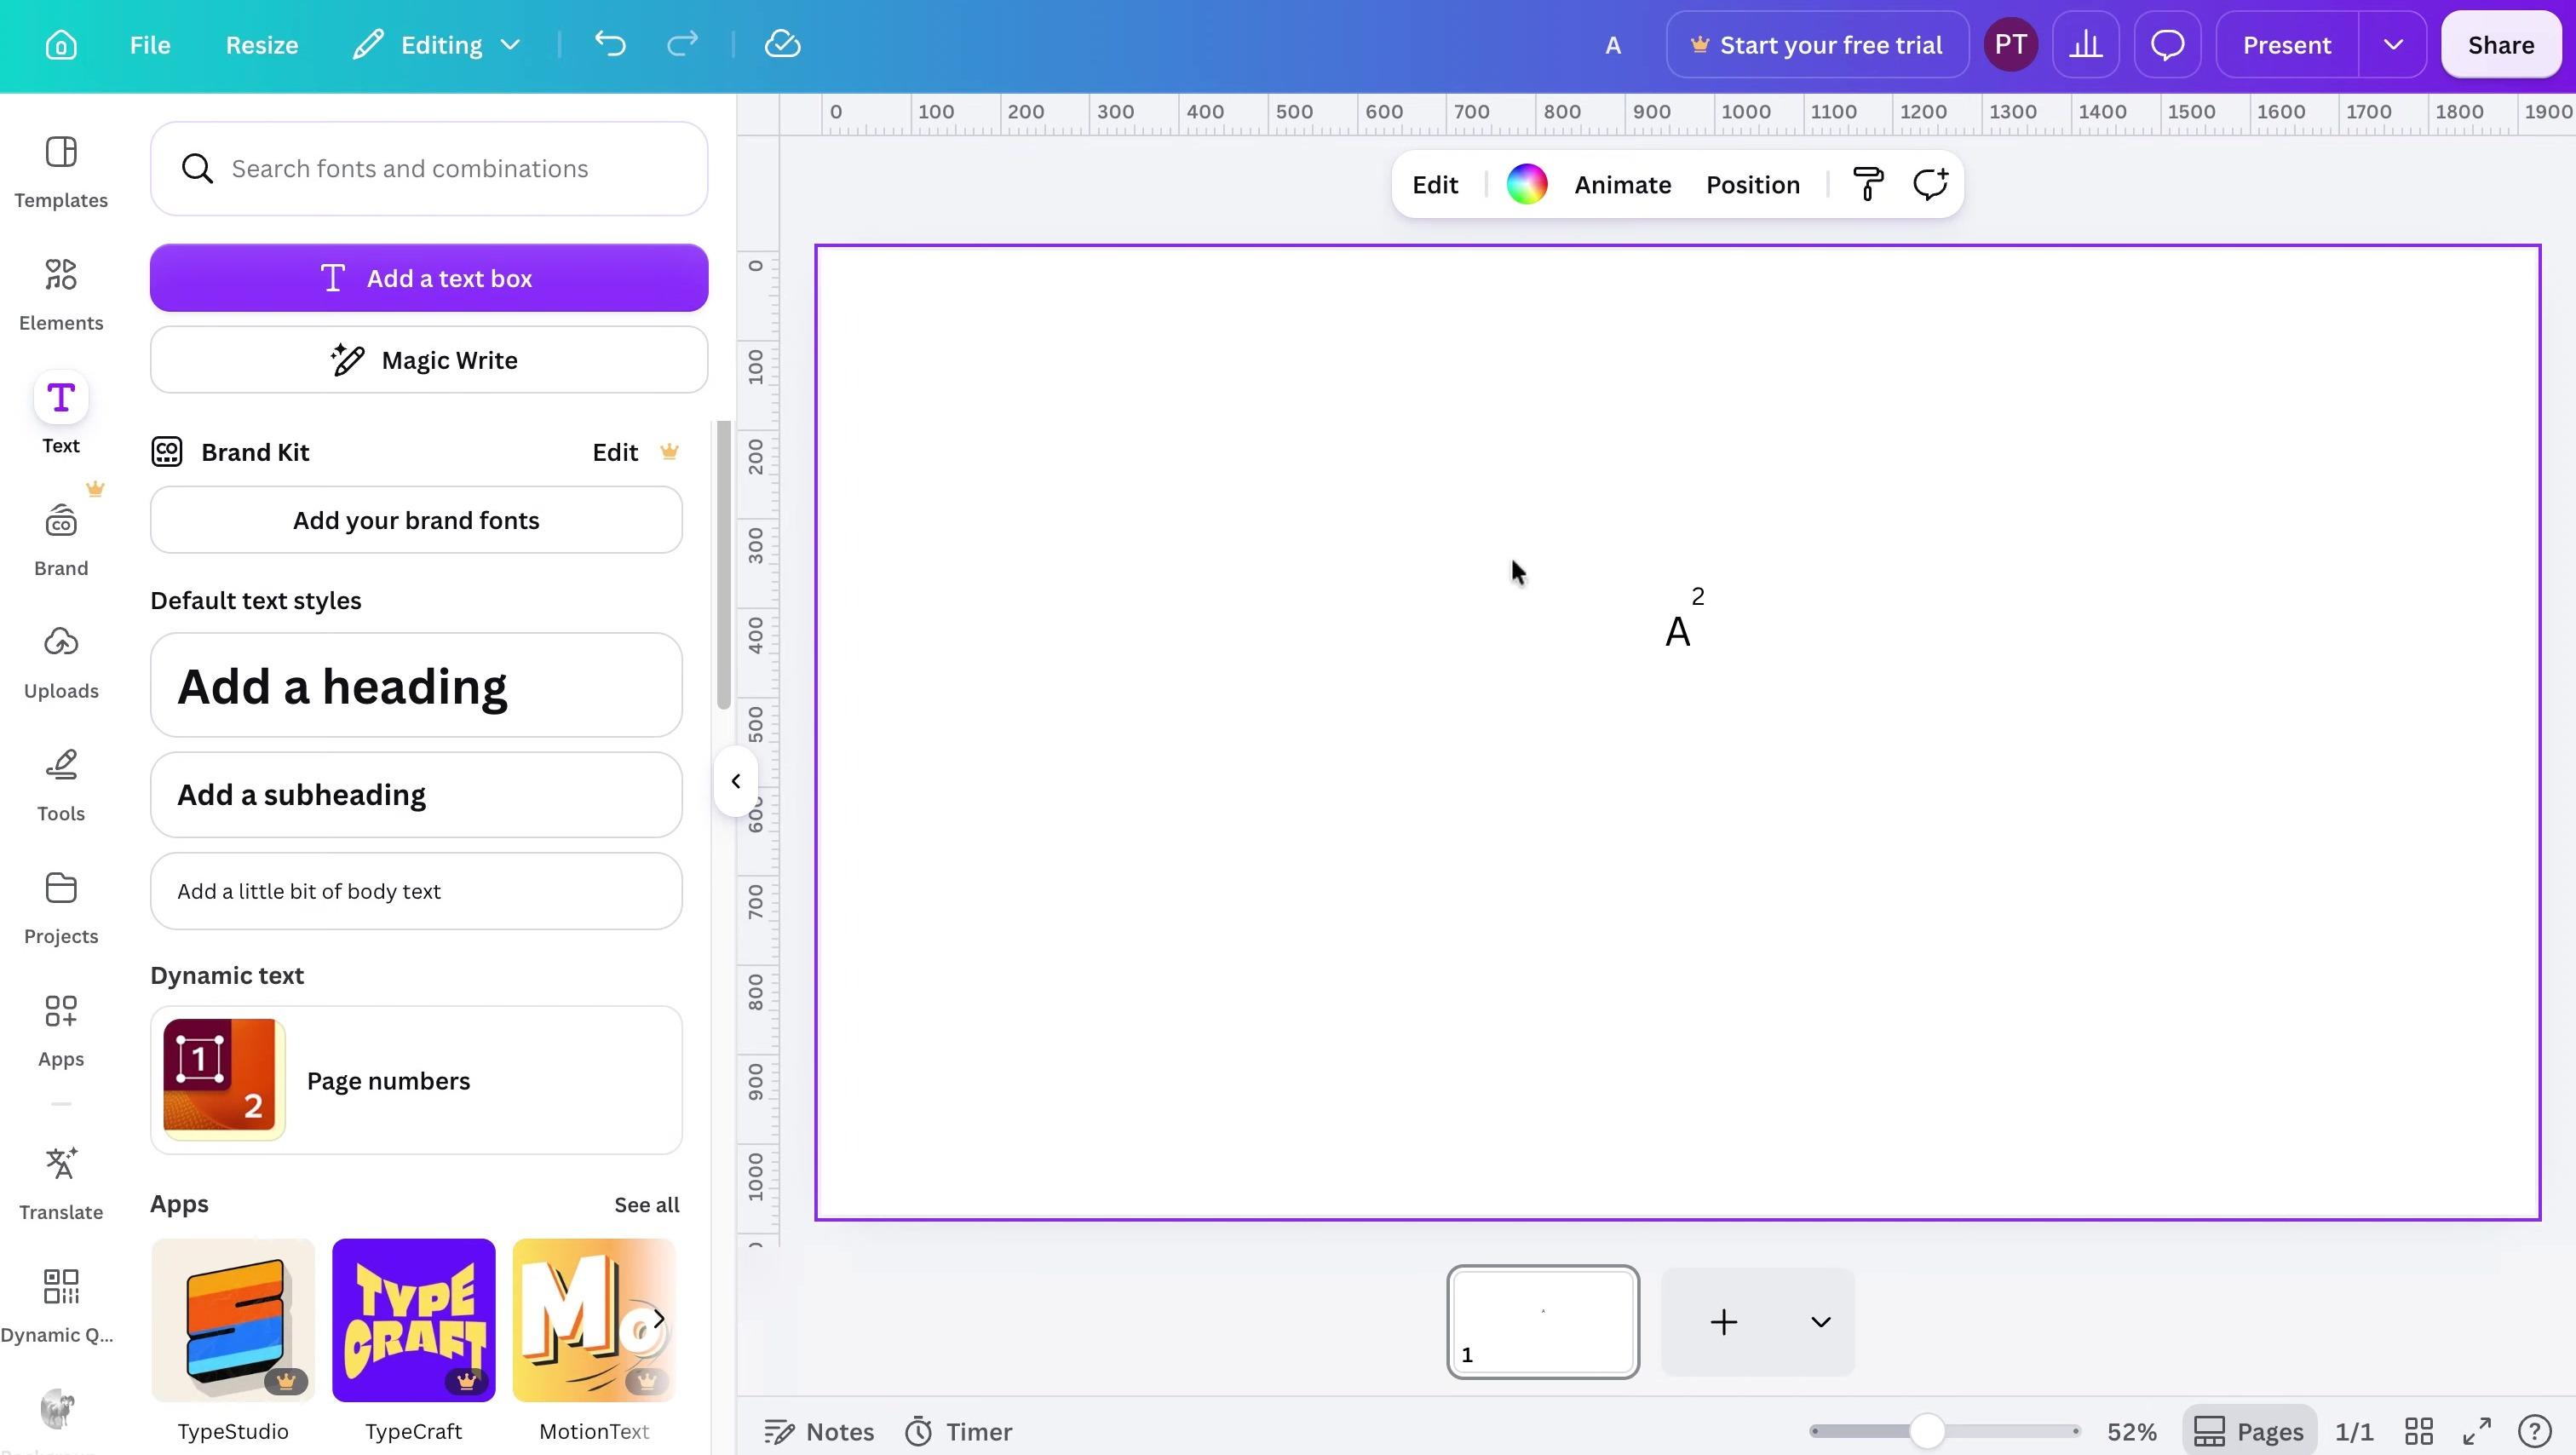Click Animate in the toolbar
The height and width of the screenshot is (1455, 2576).
coord(1622,185)
